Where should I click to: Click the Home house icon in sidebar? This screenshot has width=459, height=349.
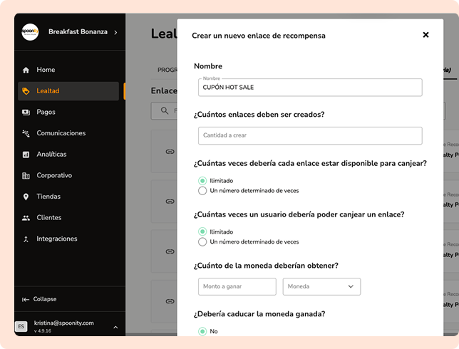(x=26, y=70)
